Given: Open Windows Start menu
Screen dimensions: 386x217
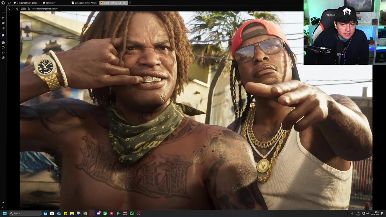Looking at the screenshot, I should (x=5, y=213).
